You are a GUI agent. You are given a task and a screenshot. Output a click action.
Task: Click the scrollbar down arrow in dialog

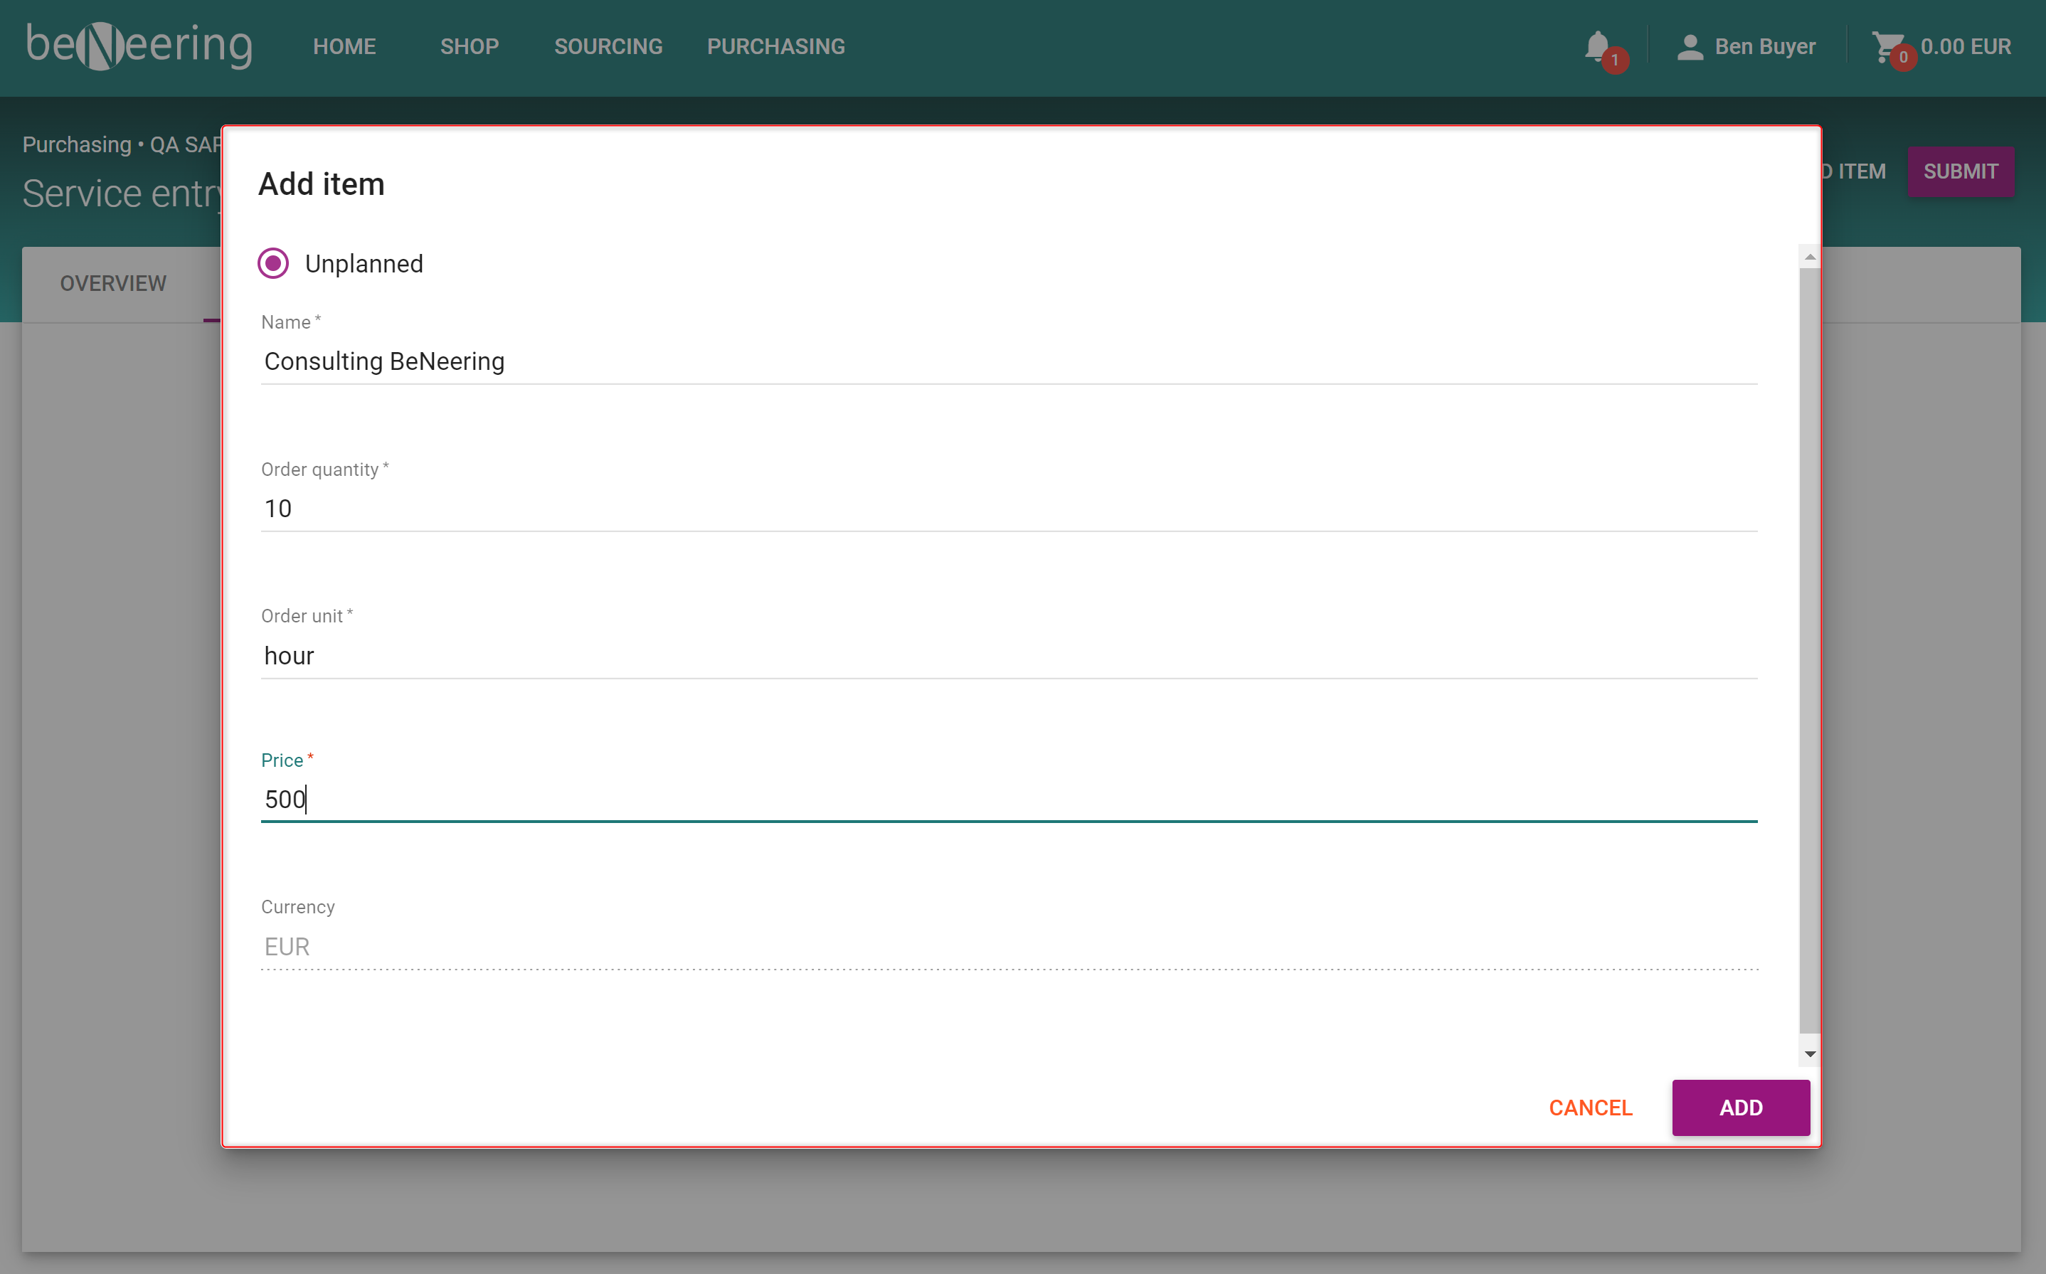(x=1809, y=1054)
